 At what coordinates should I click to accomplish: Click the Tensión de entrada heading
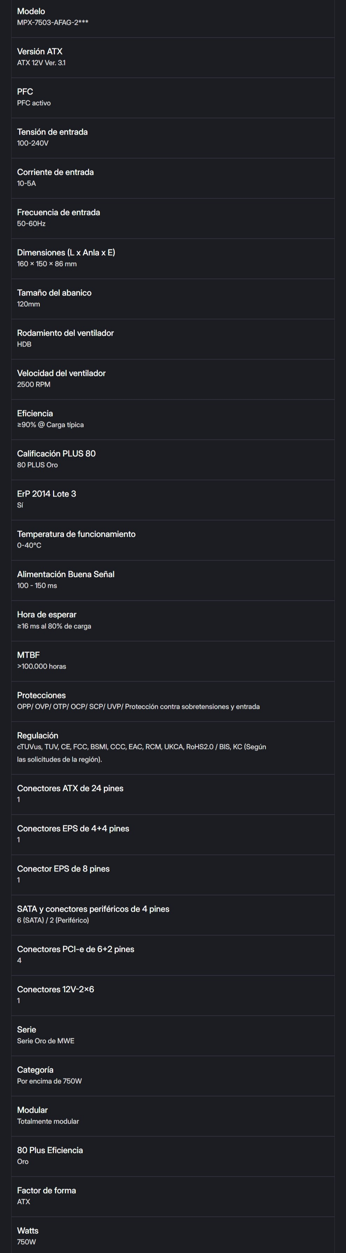pos(52,132)
